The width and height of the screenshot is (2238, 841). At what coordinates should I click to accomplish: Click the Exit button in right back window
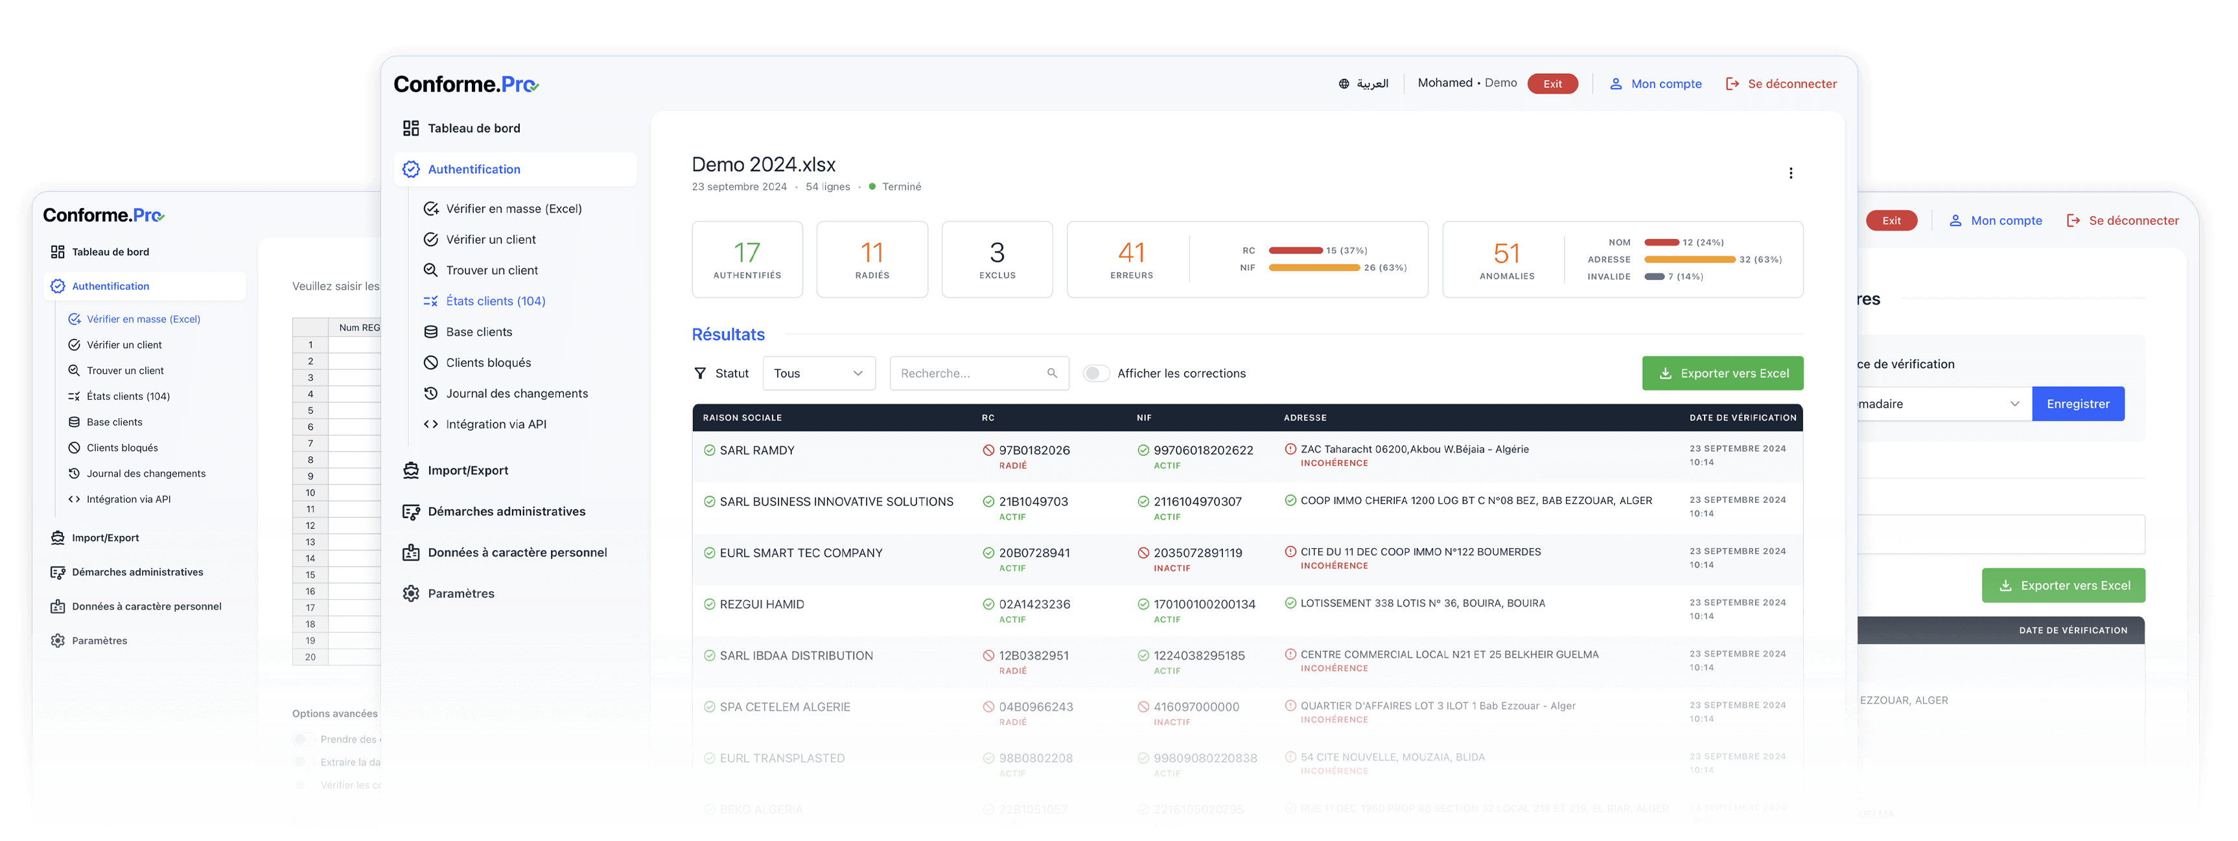pos(1891,221)
